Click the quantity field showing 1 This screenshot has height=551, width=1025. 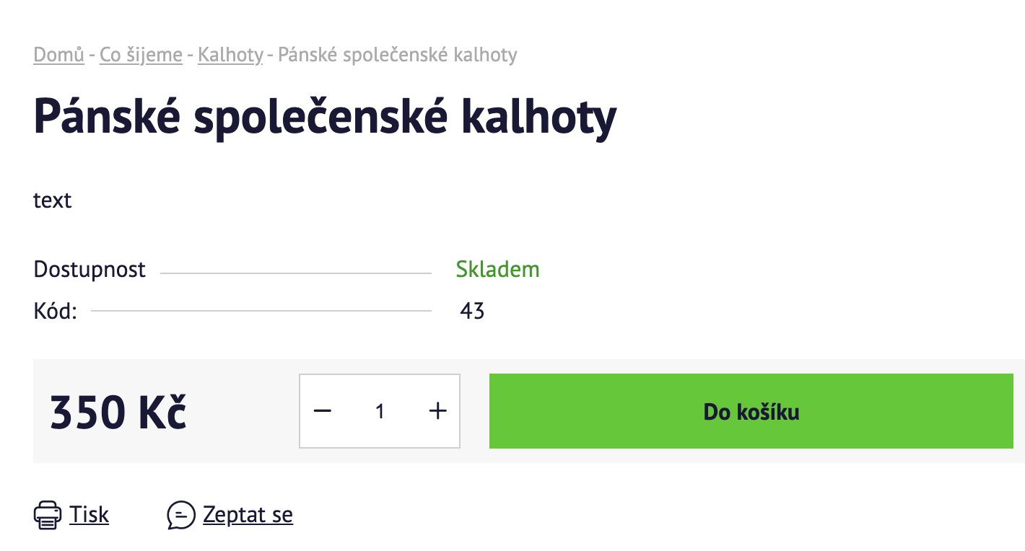pos(380,411)
